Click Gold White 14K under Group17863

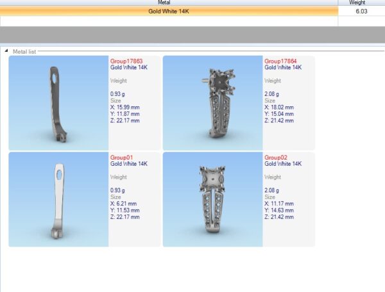[x=128, y=67]
